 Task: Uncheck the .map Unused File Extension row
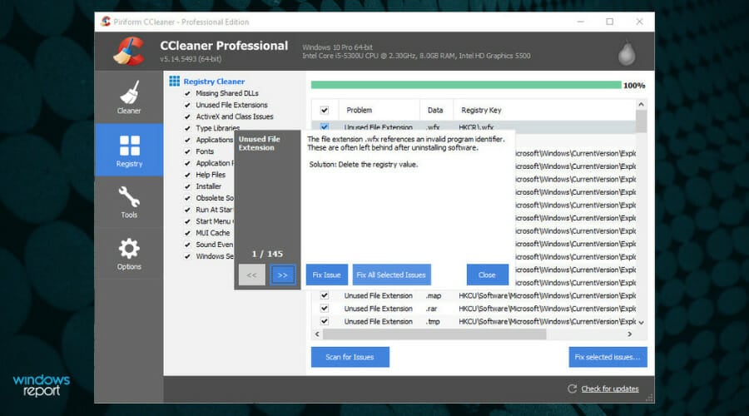tap(325, 295)
